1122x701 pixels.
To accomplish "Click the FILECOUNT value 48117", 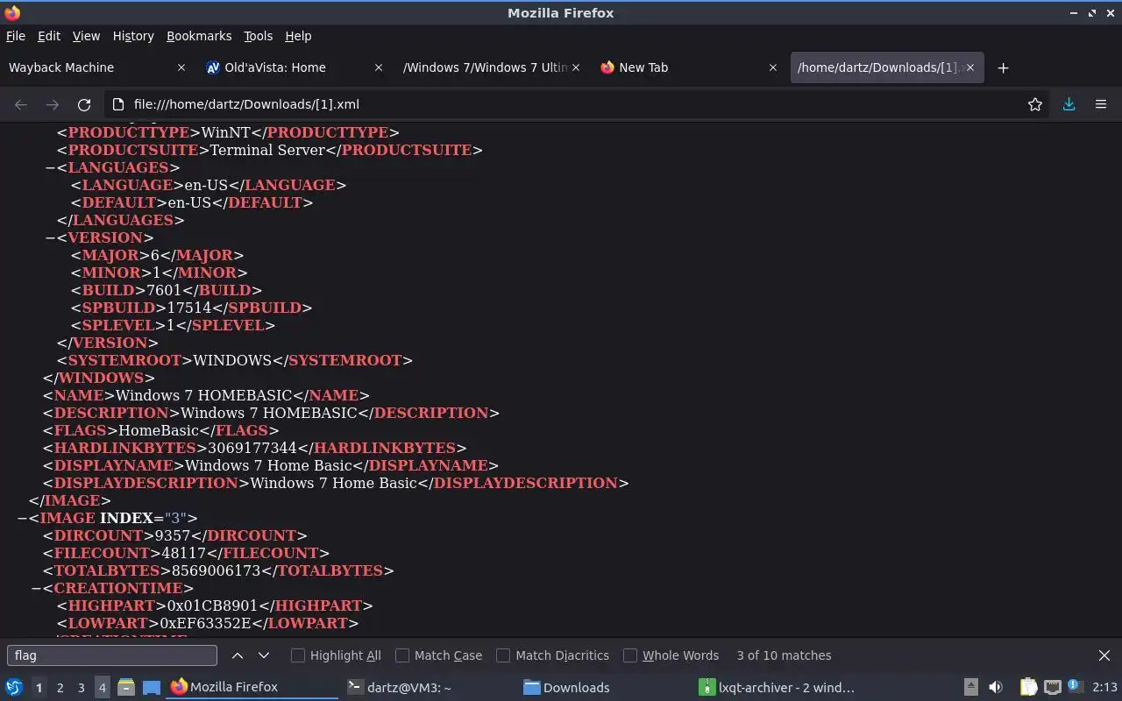I will 183,553.
